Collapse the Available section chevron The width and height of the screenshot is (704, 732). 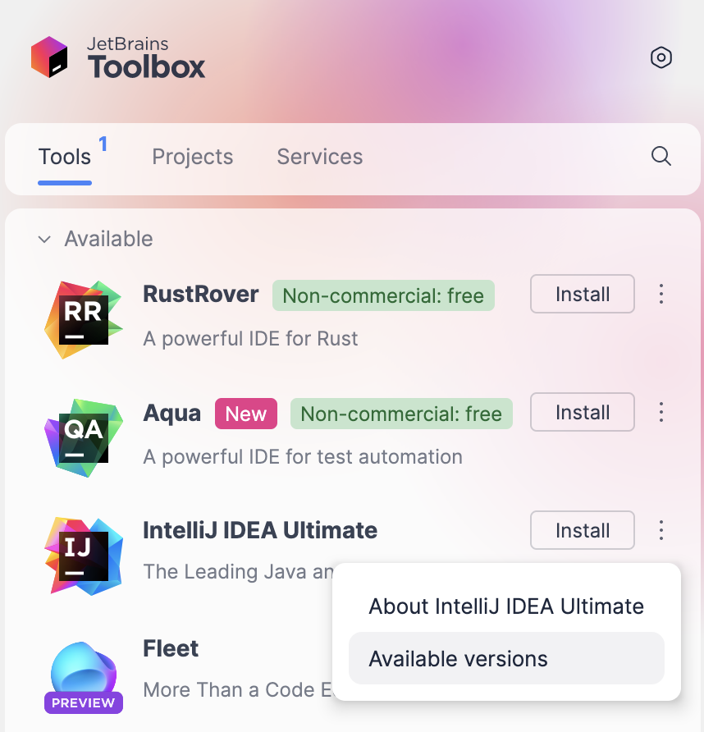(x=44, y=240)
